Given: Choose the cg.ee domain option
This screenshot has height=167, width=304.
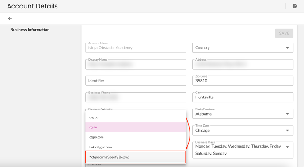Looking at the screenshot, I should click(136, 127).
